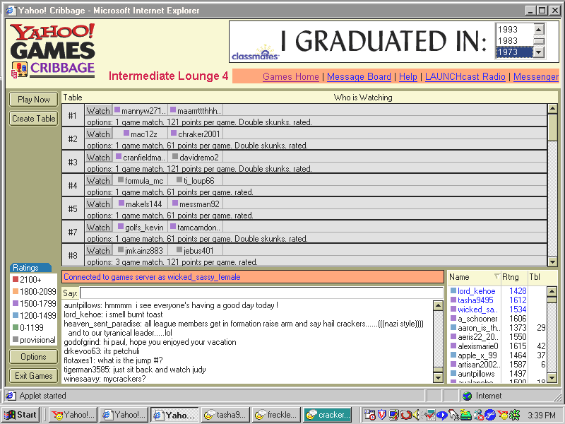
Task: Click the purple rating square beside mannyw271
Action: (x=117, y=110)
